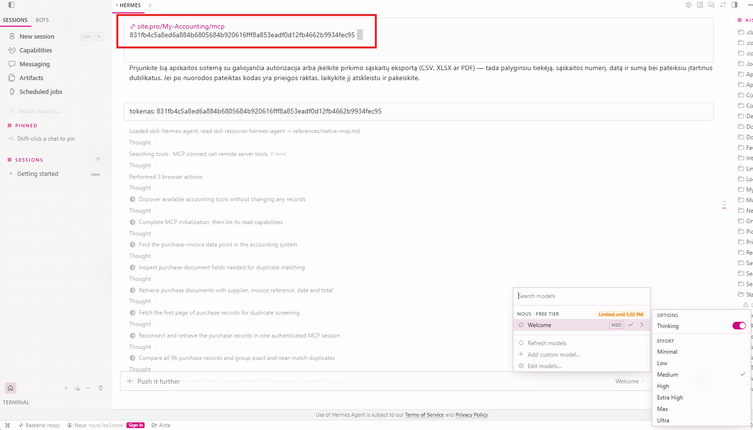Click the chat bubbles icon in top bar
Screen dimensions: 753x430
[711, 5]
